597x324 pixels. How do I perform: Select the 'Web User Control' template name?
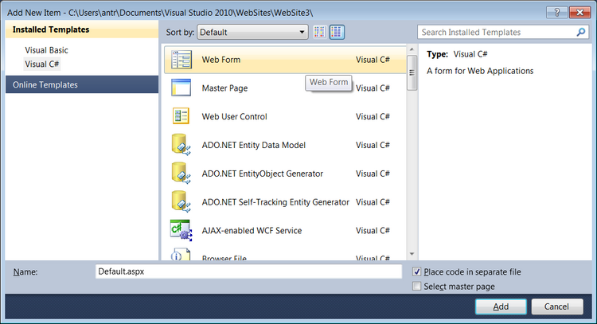(x=235, y=116)
